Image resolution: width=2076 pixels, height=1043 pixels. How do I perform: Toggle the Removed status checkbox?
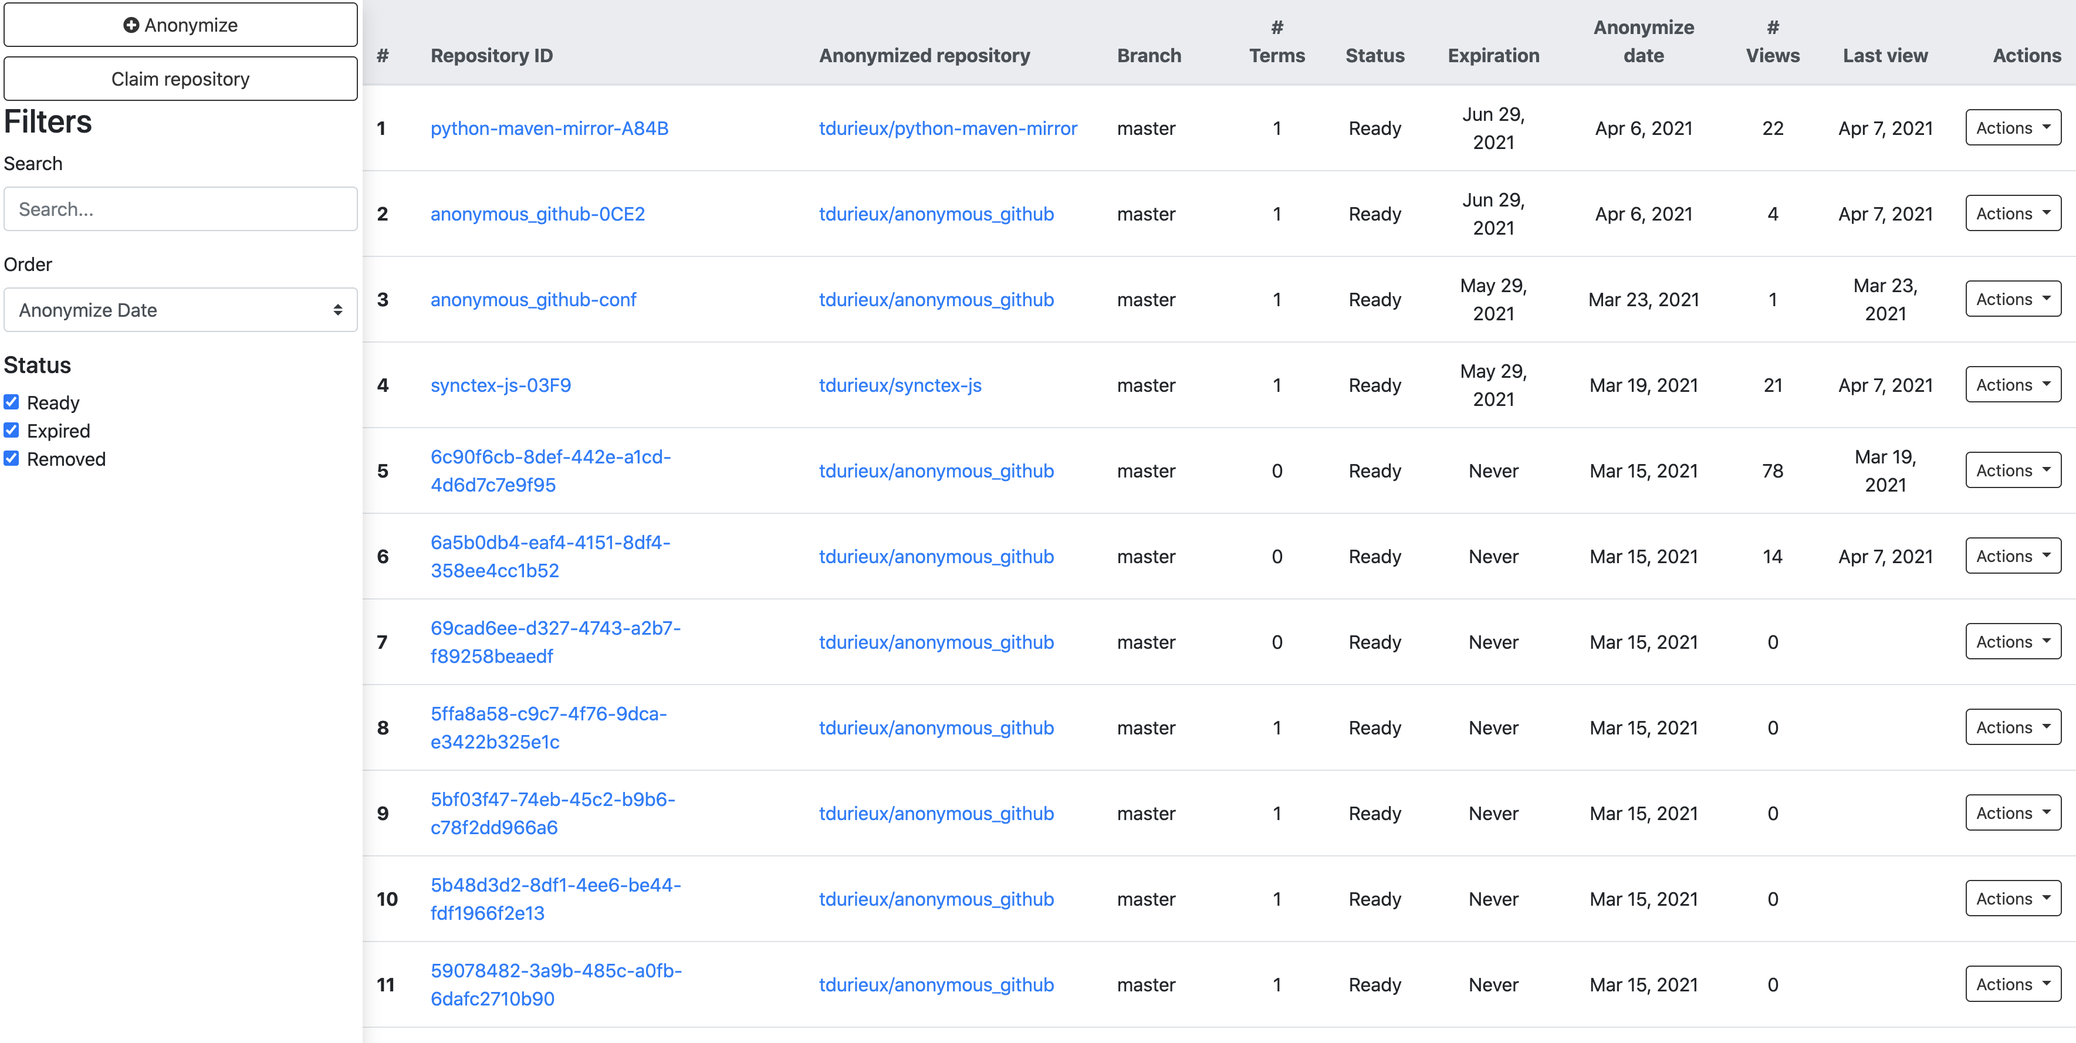(x=11, y=458)
